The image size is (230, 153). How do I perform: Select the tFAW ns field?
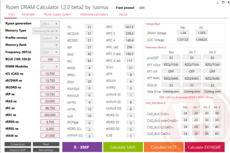(50, 135)
